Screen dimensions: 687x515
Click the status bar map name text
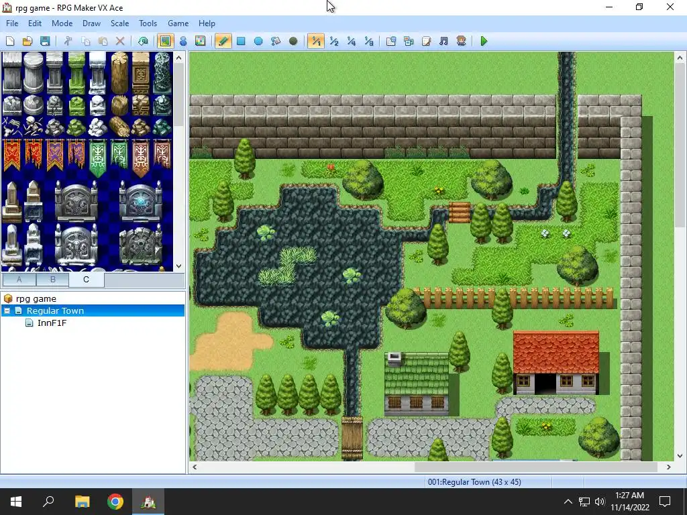coord(474,481)
